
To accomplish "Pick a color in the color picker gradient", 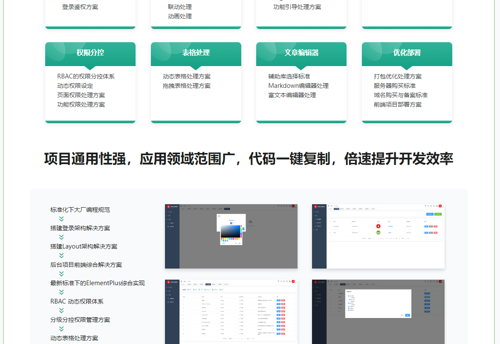I will coord(230,231).
